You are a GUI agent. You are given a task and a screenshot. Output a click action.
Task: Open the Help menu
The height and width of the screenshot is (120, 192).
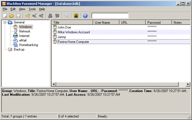[x=42, y=9]
